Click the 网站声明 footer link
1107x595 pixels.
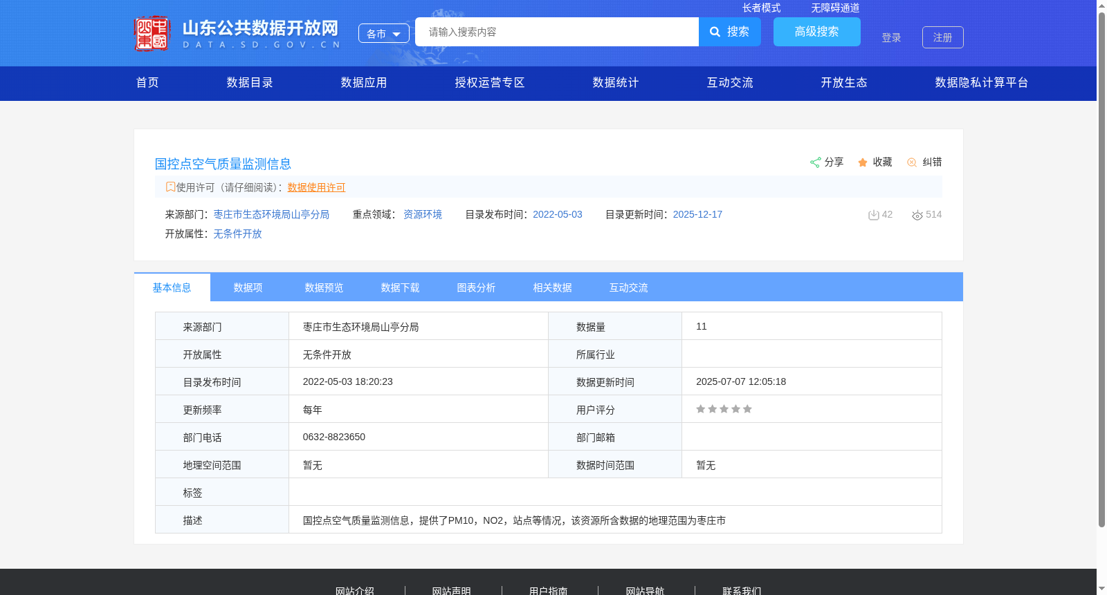(x=452, y=592)
